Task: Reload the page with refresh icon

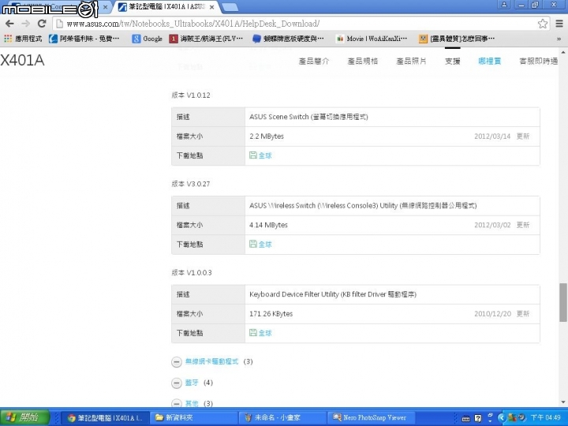Action: tap(42, 24)
